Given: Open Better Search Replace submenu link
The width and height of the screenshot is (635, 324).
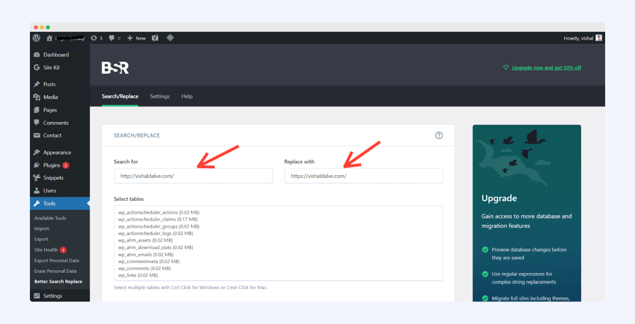Looking at the screenshot, I should pyautogui.click(x=58, y=282).
